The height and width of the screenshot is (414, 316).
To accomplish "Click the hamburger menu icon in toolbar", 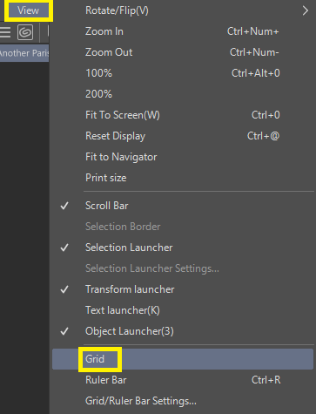I will click(5, 32).
